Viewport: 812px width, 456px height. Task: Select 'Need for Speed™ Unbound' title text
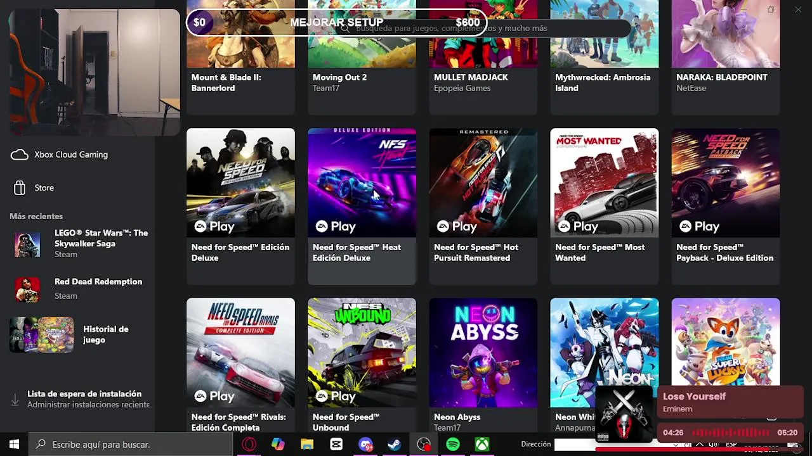[346, 422]
